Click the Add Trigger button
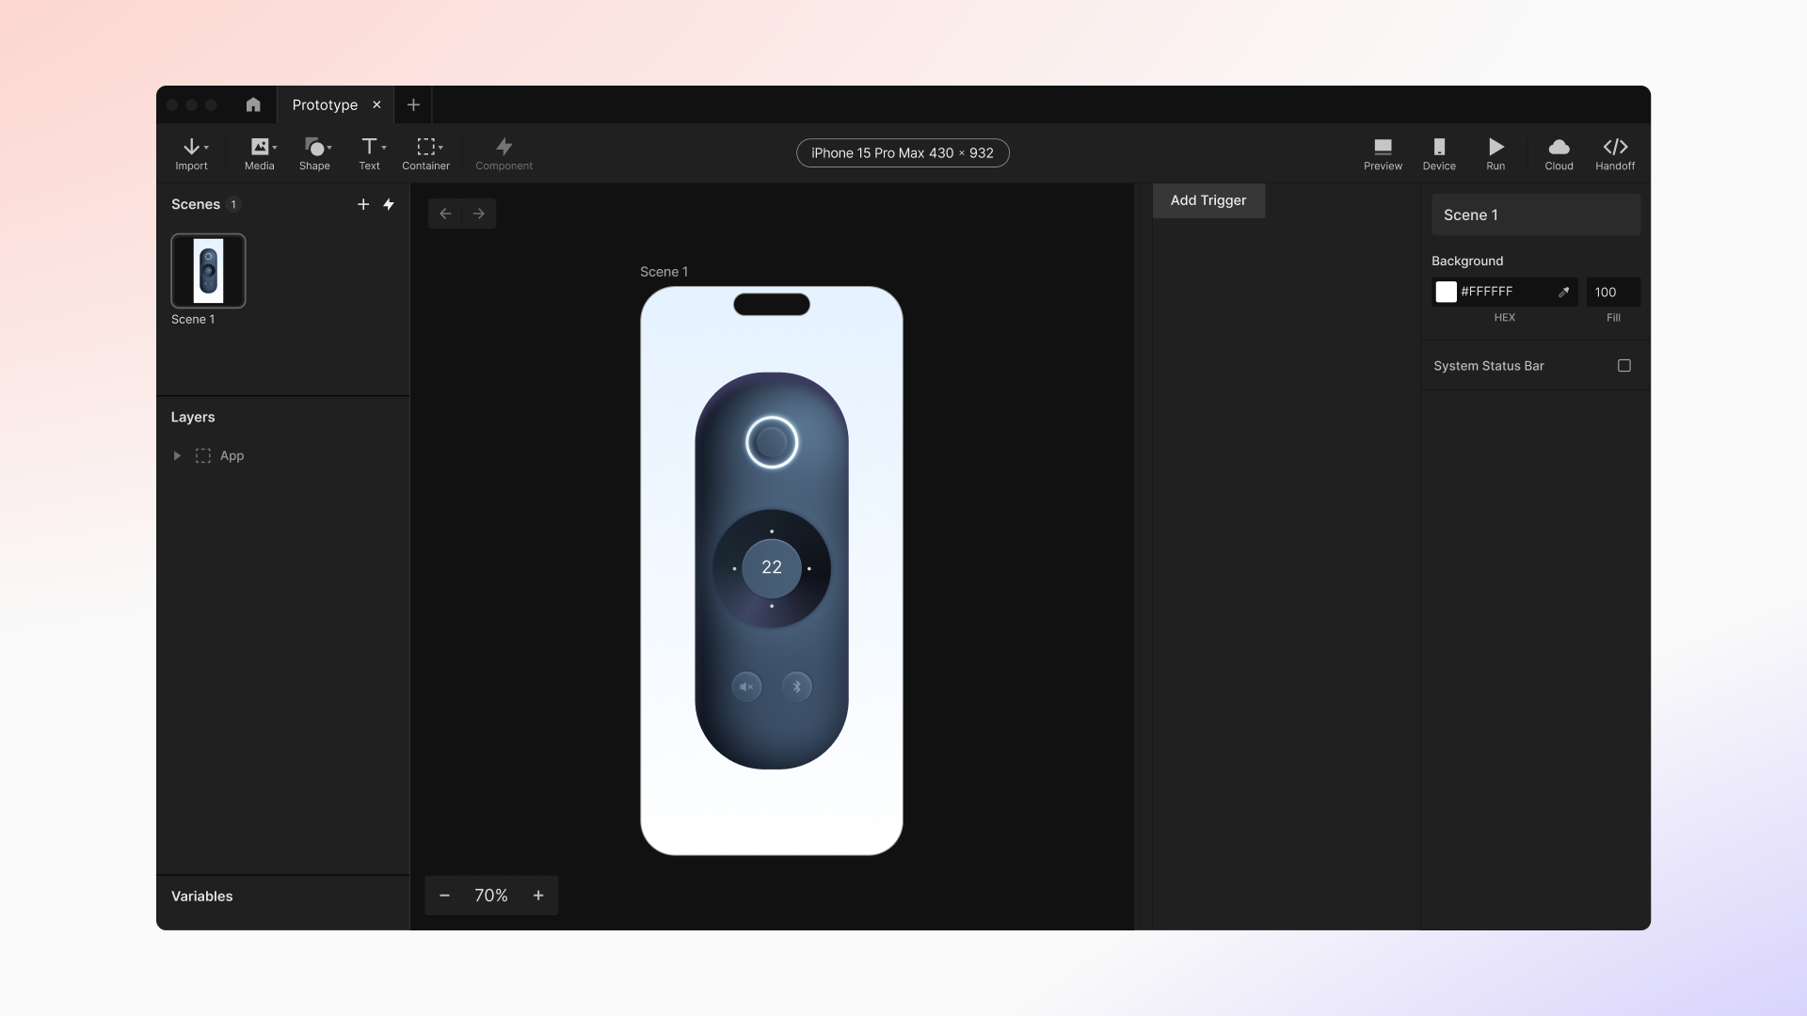This screenshot has height=1016, width=1807. tap(1207, 199)
